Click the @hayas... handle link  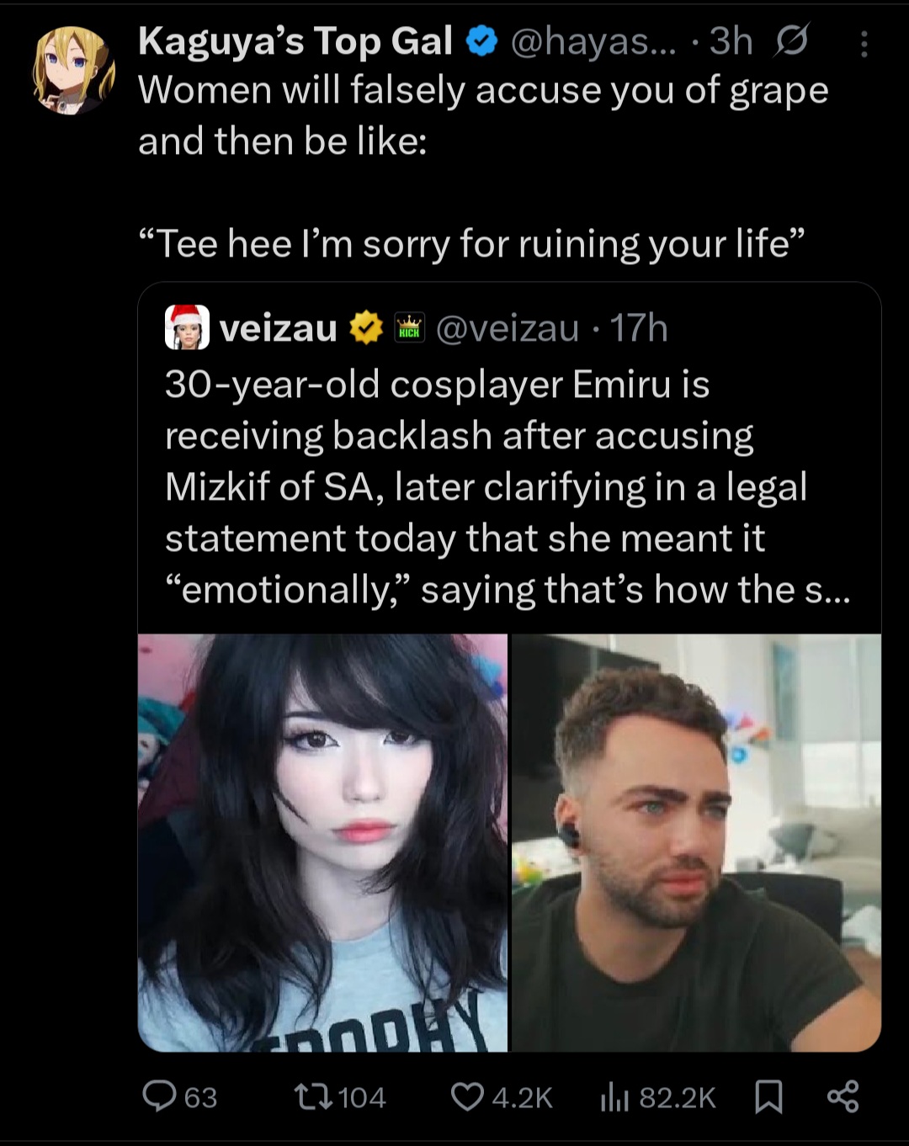click(x=593, y=41)
